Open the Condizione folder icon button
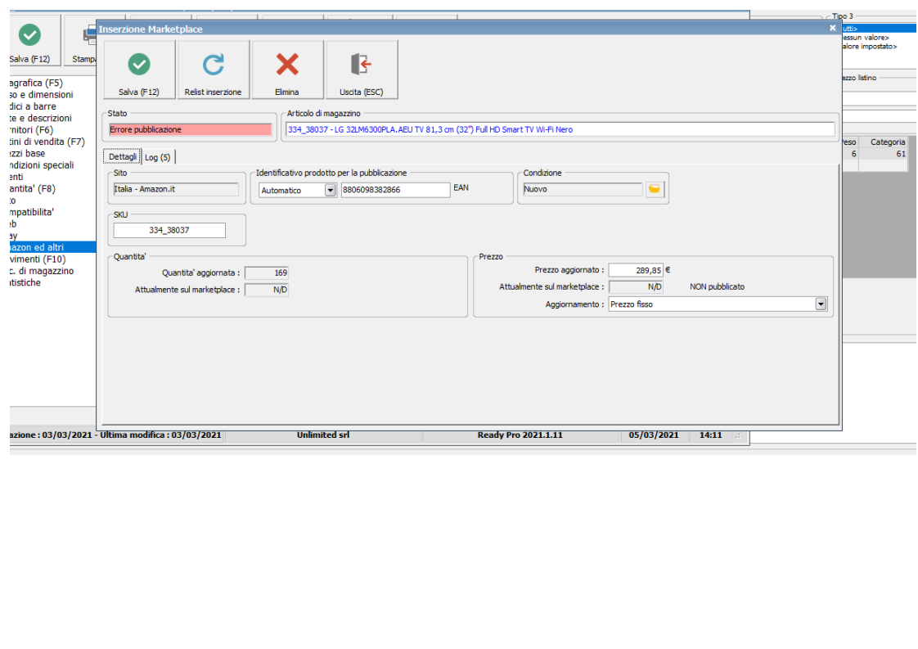The width and height of the screenshot is (918, 649). [x=655, y=189]
